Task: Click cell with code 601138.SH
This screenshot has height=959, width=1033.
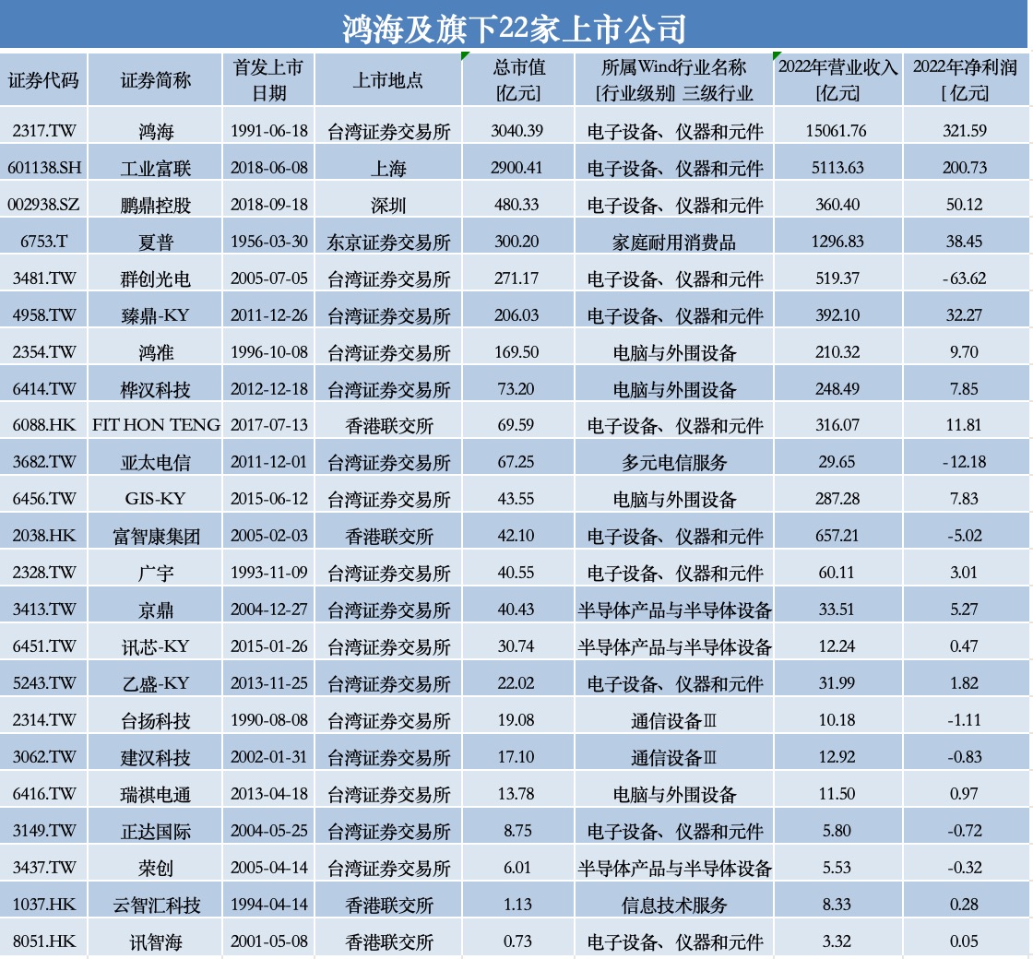Action: point(44,168)
